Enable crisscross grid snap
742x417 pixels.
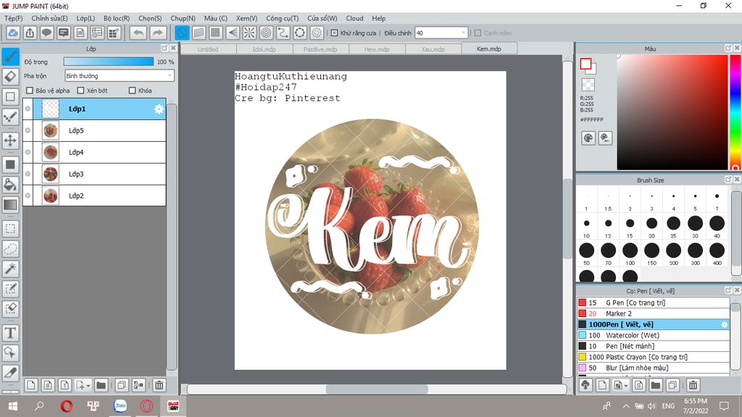216,33
